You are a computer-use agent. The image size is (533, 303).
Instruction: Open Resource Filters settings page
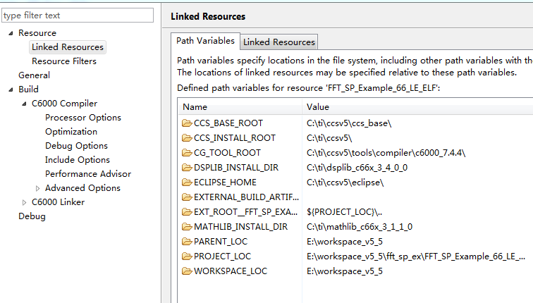pyautogui.click(x=64, y=61)
